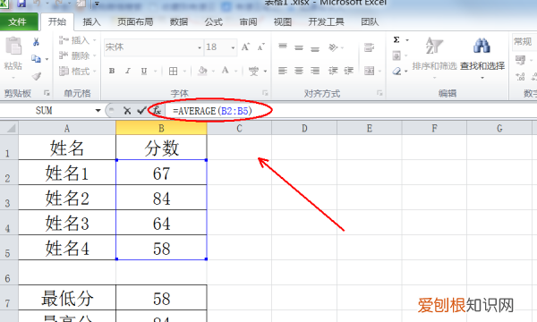Switch to the Review (审阅) tab
Image resolution: width=537 pixels, height=322 pixels.
point(248,21)
